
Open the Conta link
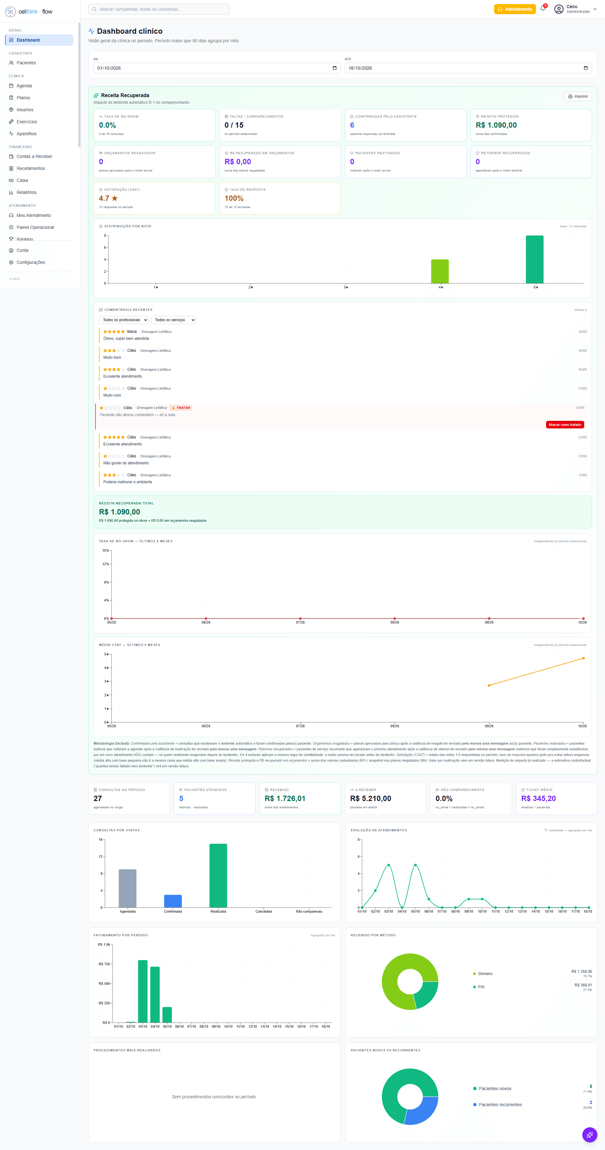pos(39,250)
